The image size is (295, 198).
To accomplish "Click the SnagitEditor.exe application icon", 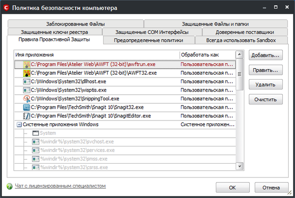I will [26, 115].
